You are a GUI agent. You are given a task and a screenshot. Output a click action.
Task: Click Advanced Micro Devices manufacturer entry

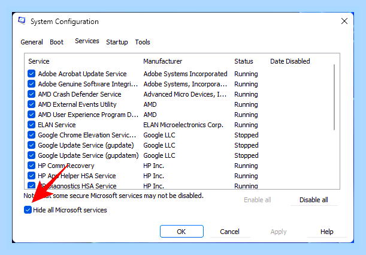pyautogui.click(x=185, y=94)
